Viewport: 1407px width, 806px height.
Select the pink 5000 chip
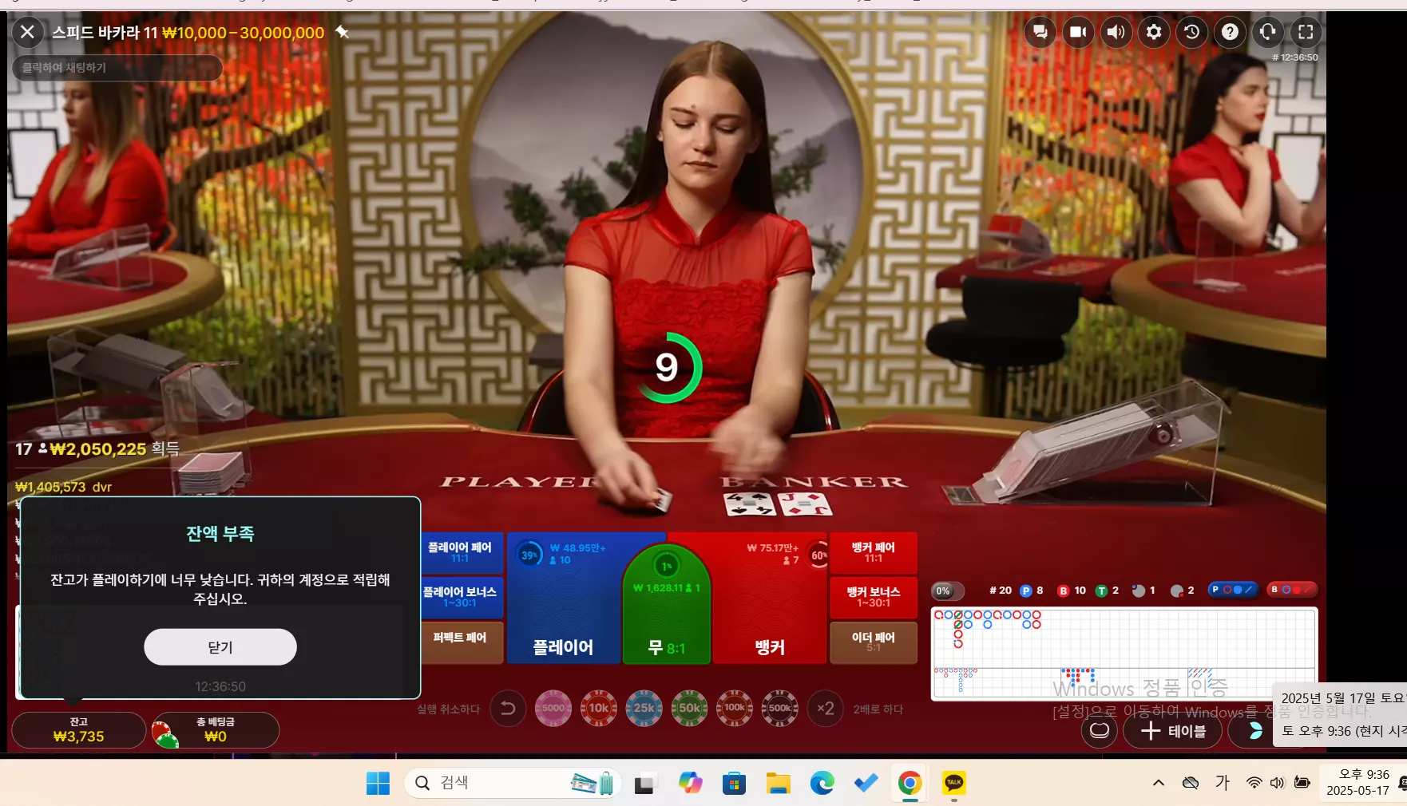[x=553, y=709]
